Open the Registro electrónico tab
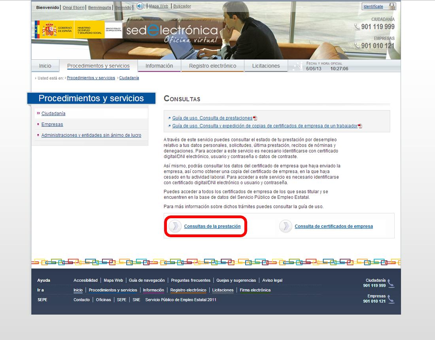Viewport: 435px width, 340px height. click(x=212, y=66)
